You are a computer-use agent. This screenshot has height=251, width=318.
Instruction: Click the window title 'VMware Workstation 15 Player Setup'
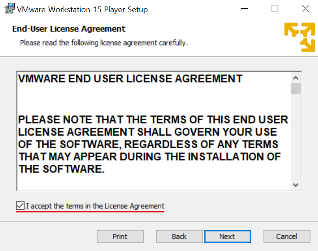[x=82, y=10]
